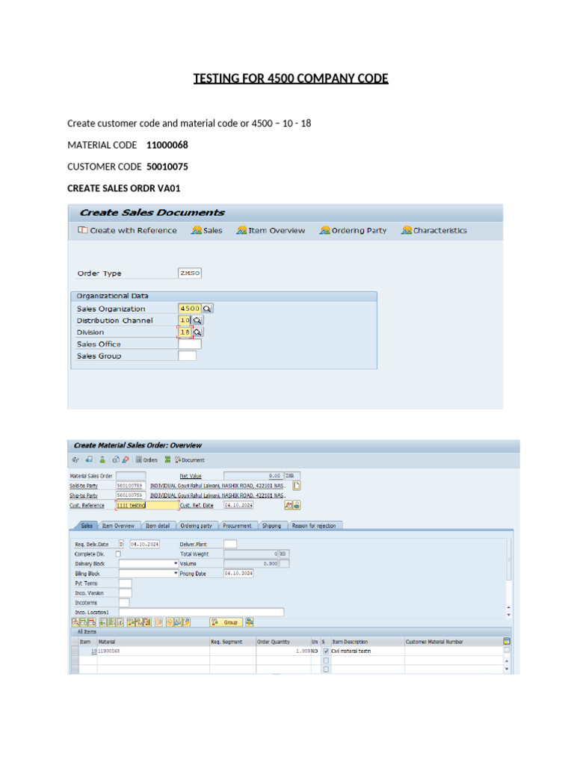Click material cell 11000068

coord(153,651)
